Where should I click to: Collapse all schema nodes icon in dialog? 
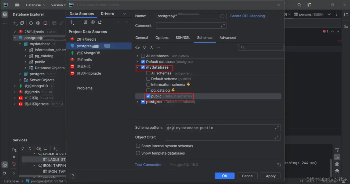[152, 47]
